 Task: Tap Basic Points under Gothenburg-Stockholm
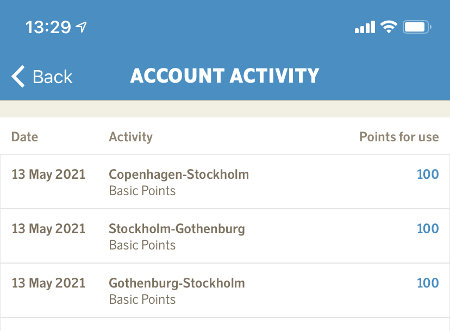[x=142, y=299]
